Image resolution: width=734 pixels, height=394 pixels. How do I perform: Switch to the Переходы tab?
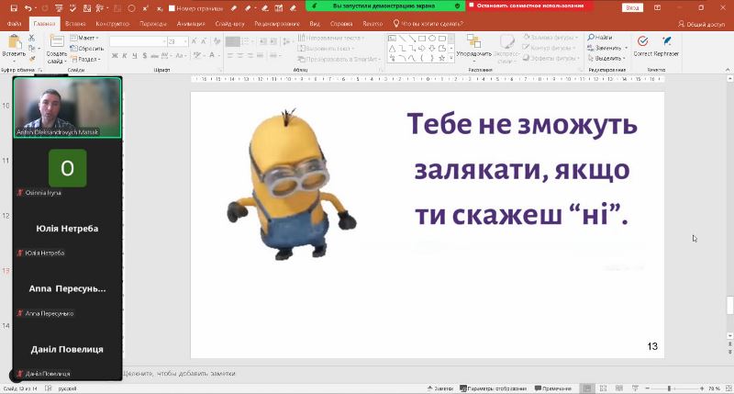click(x=153, y=24)
